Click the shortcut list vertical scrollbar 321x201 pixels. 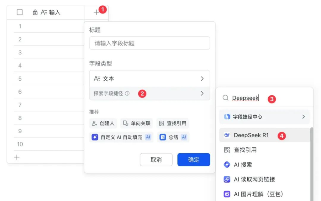tap(312, 163)
